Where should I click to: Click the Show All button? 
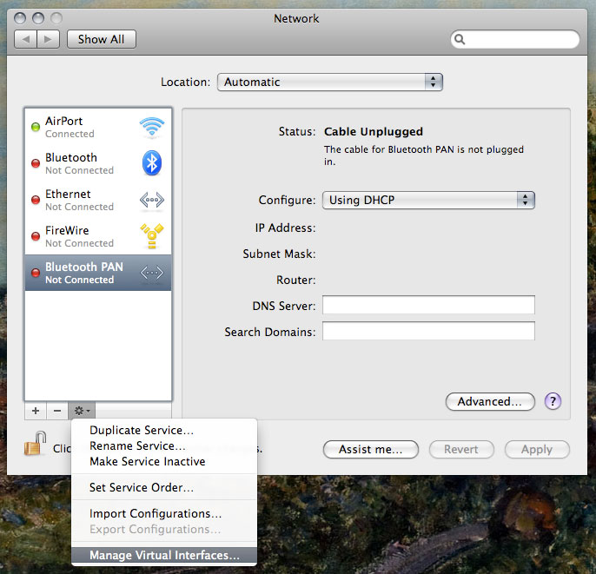click(x=101, y=39)
